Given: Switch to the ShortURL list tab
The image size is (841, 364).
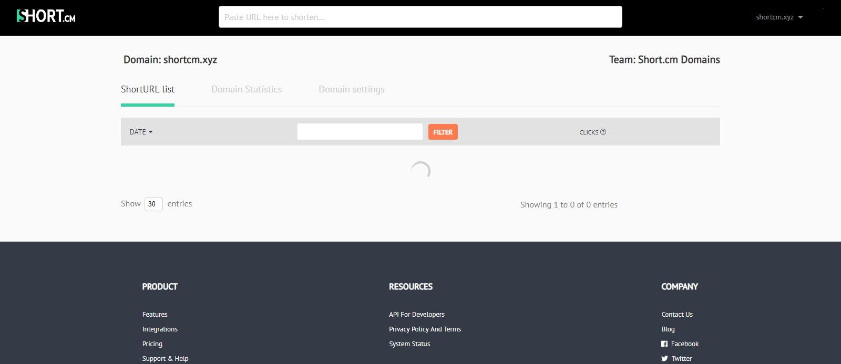Looking at the screenshot, I should (148, 89).
